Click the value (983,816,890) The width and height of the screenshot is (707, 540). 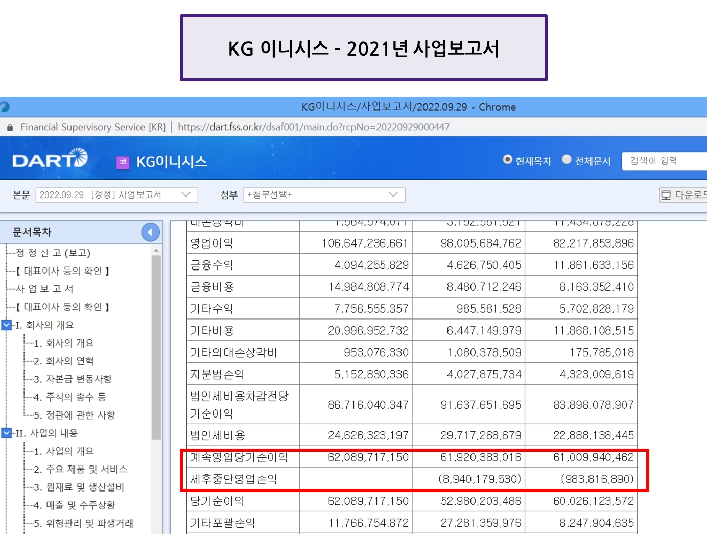pyautogui.click(x=597, y=479)
